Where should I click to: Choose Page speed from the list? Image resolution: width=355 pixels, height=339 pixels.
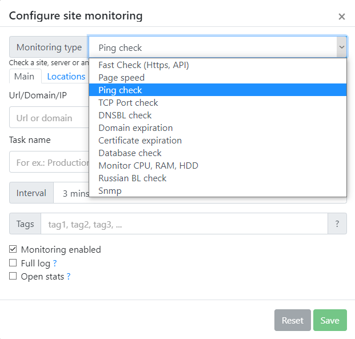121,78
